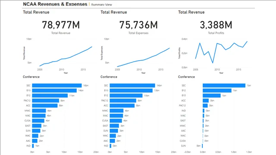This screenshot has width=276, height=155.
Task: Click the 2015 tick on the profits chart axis
Action: 238,70
